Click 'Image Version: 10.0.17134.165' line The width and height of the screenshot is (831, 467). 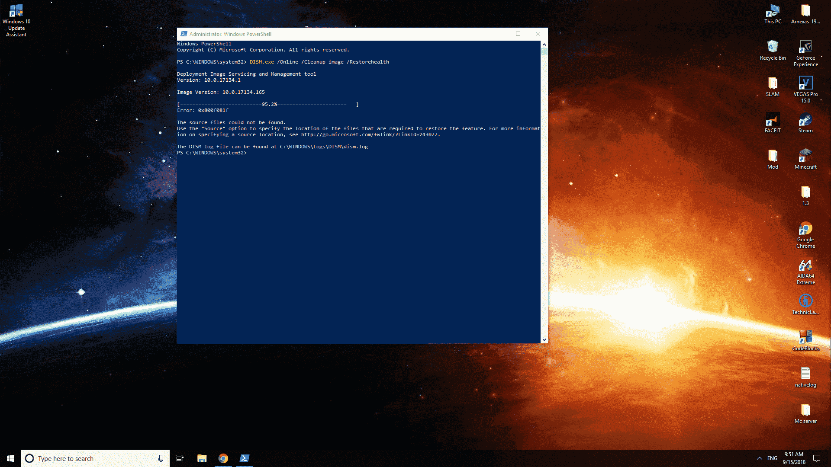point(221,92)
